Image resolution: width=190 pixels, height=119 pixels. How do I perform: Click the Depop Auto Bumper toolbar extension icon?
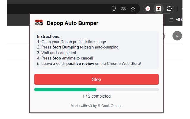159,9
